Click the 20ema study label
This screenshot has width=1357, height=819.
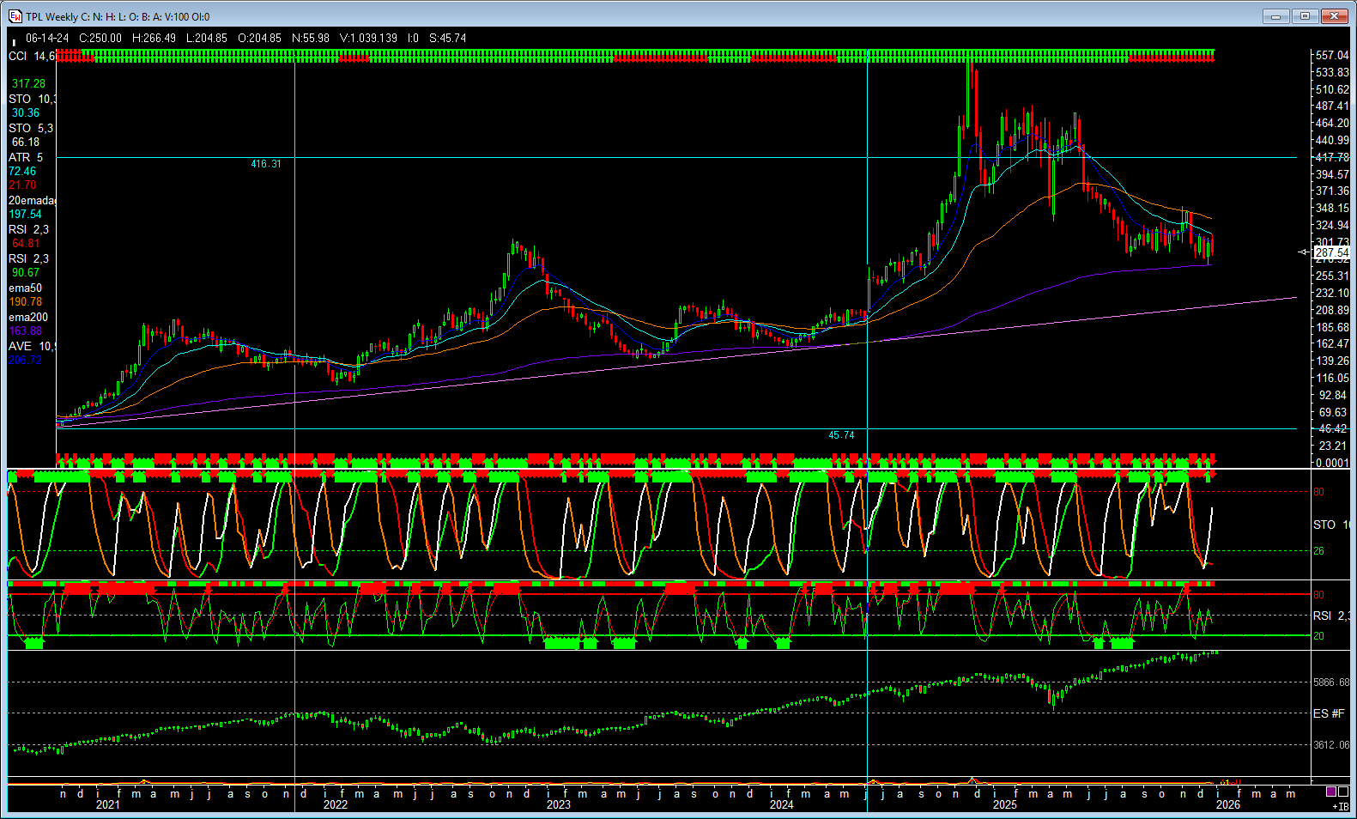coord(31,200)
